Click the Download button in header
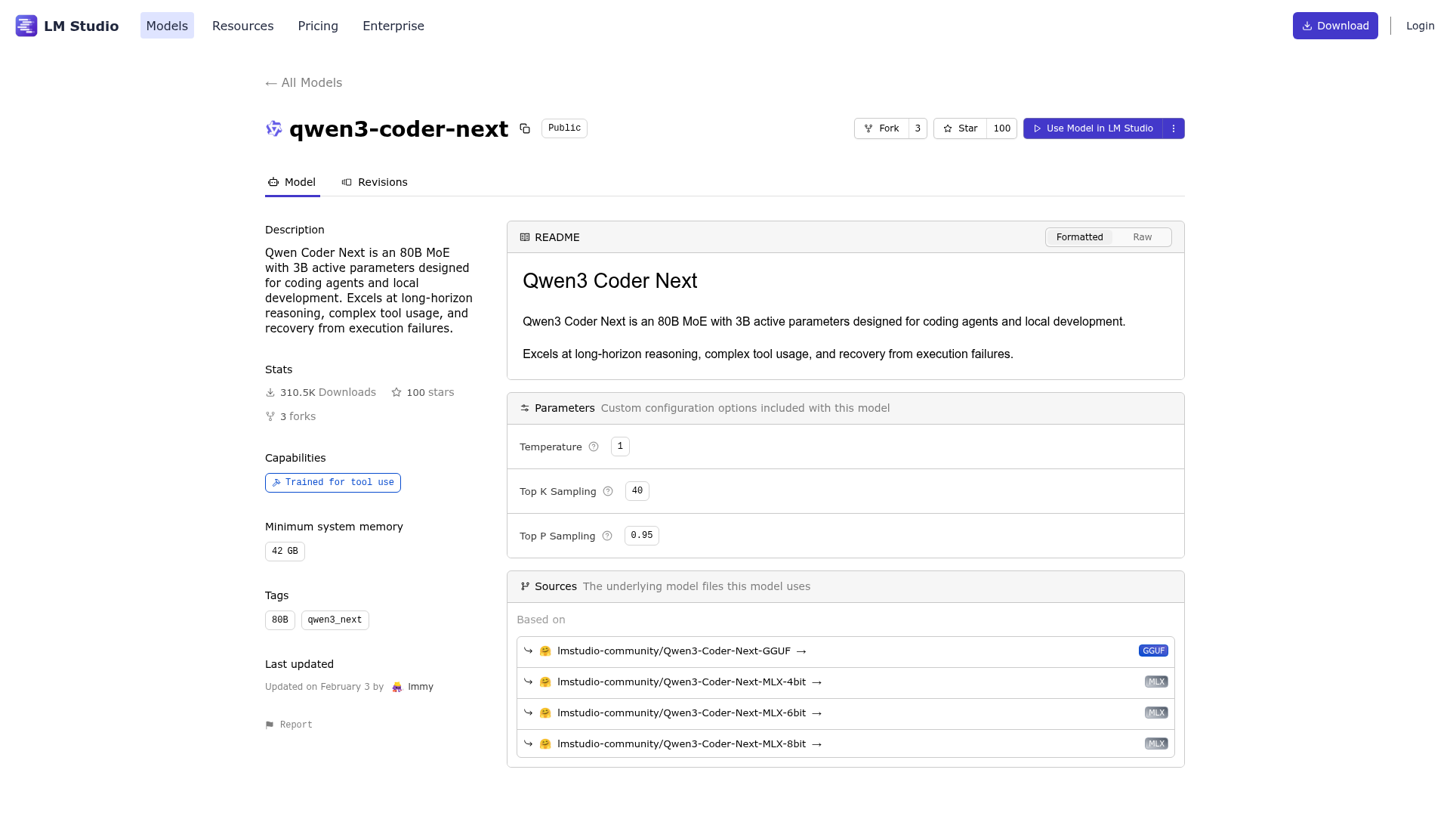Viewport: 1450px width, 816px height. (x=1335, y=26)
